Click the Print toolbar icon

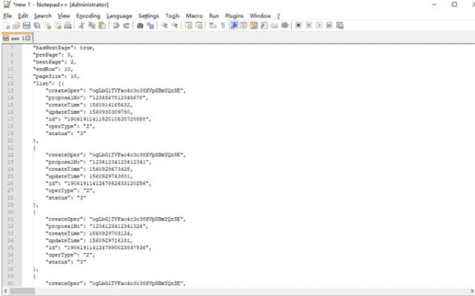(x=68, y=26)
